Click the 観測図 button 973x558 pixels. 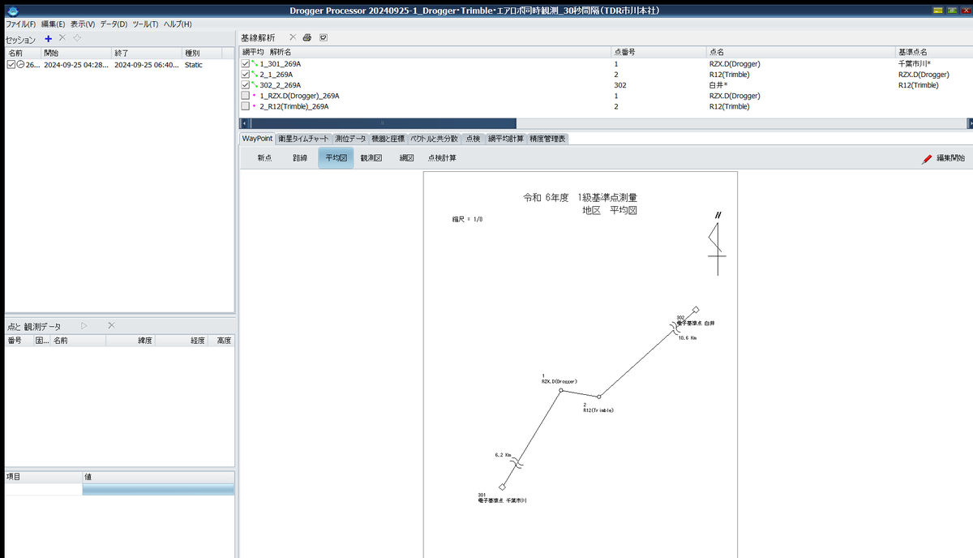(371, 158)
